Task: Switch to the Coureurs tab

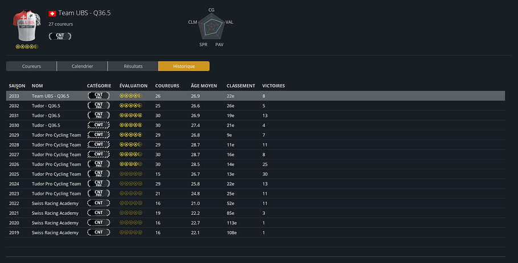Action: [31, 66]
